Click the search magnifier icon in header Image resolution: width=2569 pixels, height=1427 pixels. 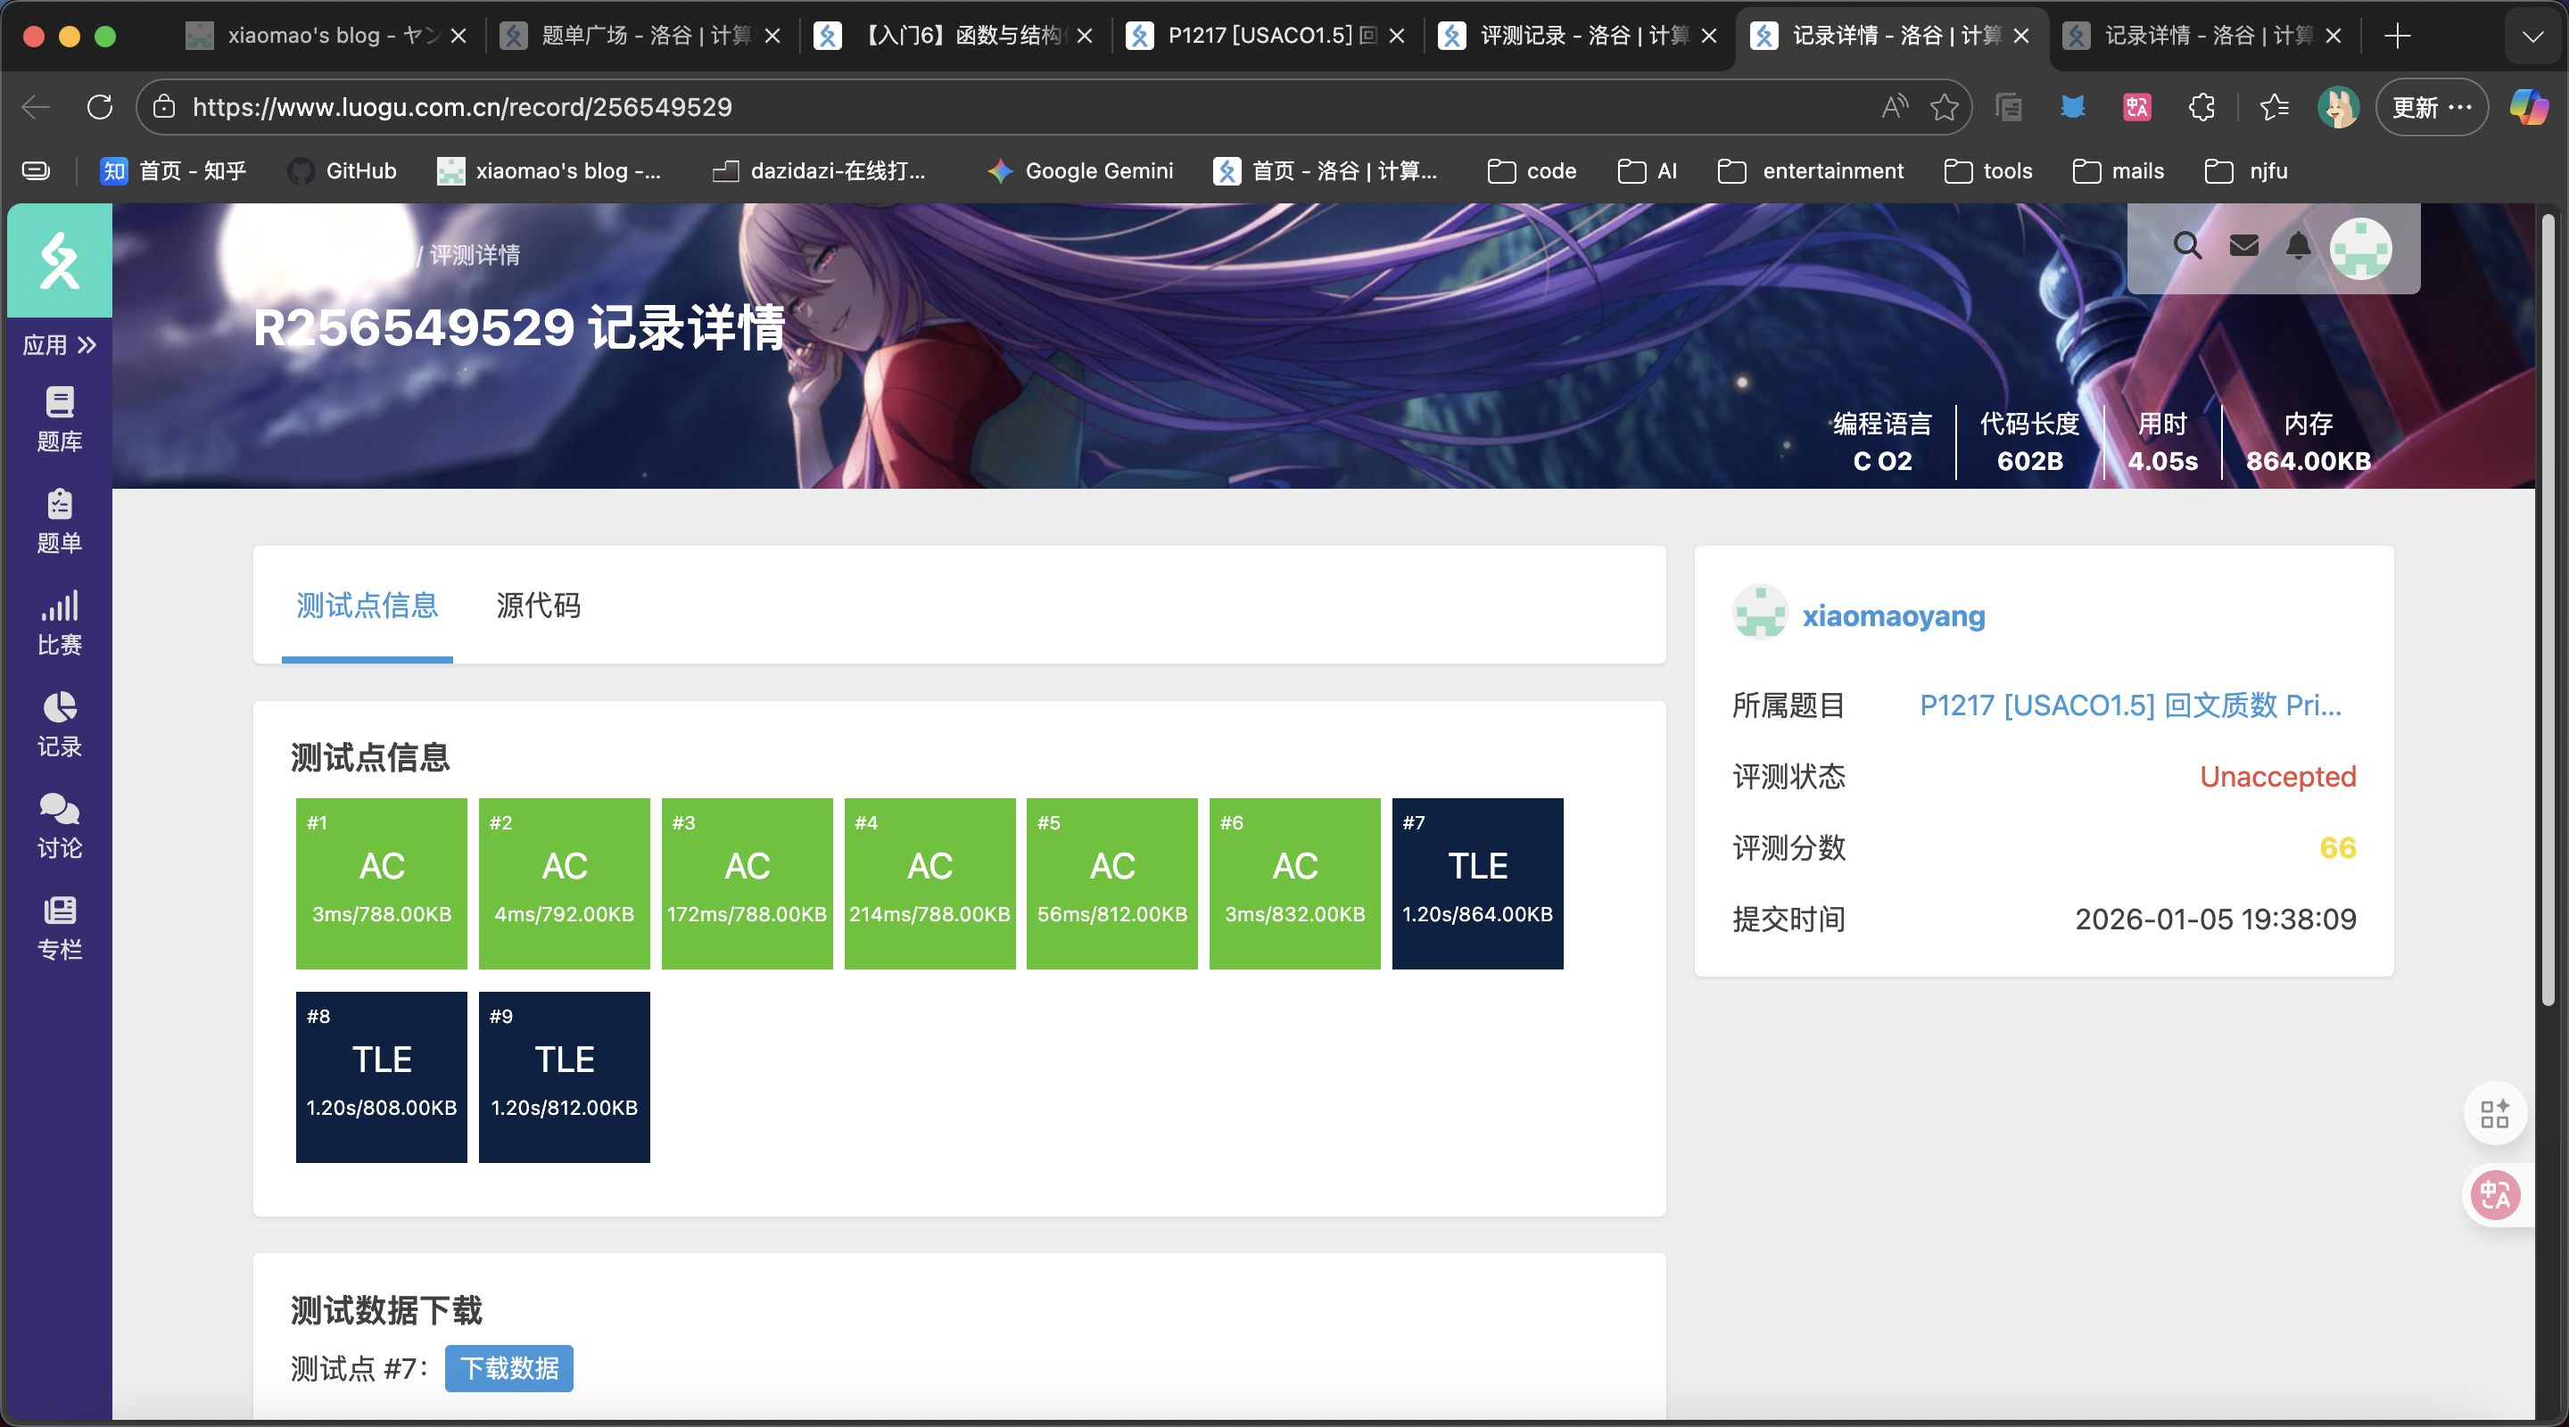pyautogui.click(x=2187, y=245)
